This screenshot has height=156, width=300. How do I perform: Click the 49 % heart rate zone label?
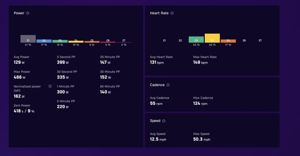(212, 45)
